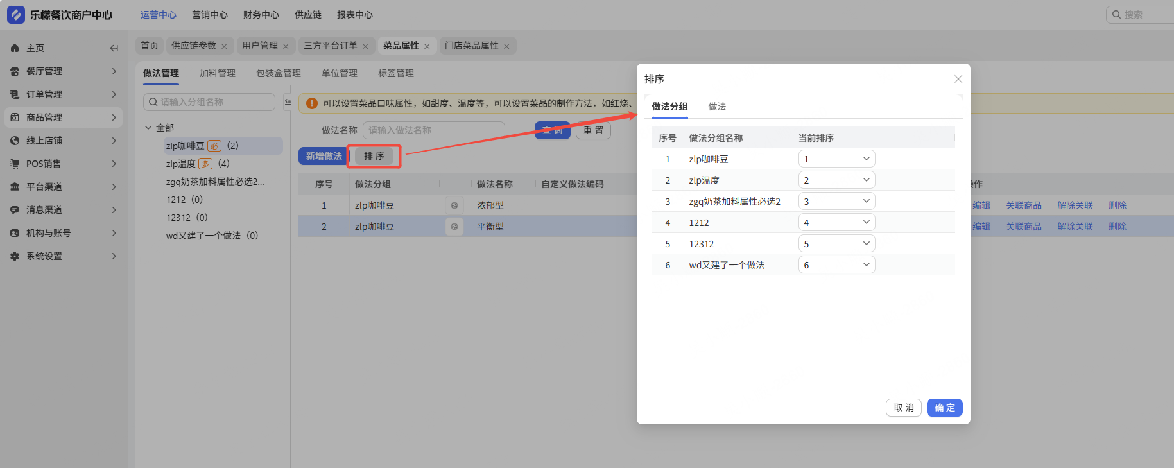Open the 报表中心 top menu
This screenshot has height=468, width=1174.
point(355,15)
